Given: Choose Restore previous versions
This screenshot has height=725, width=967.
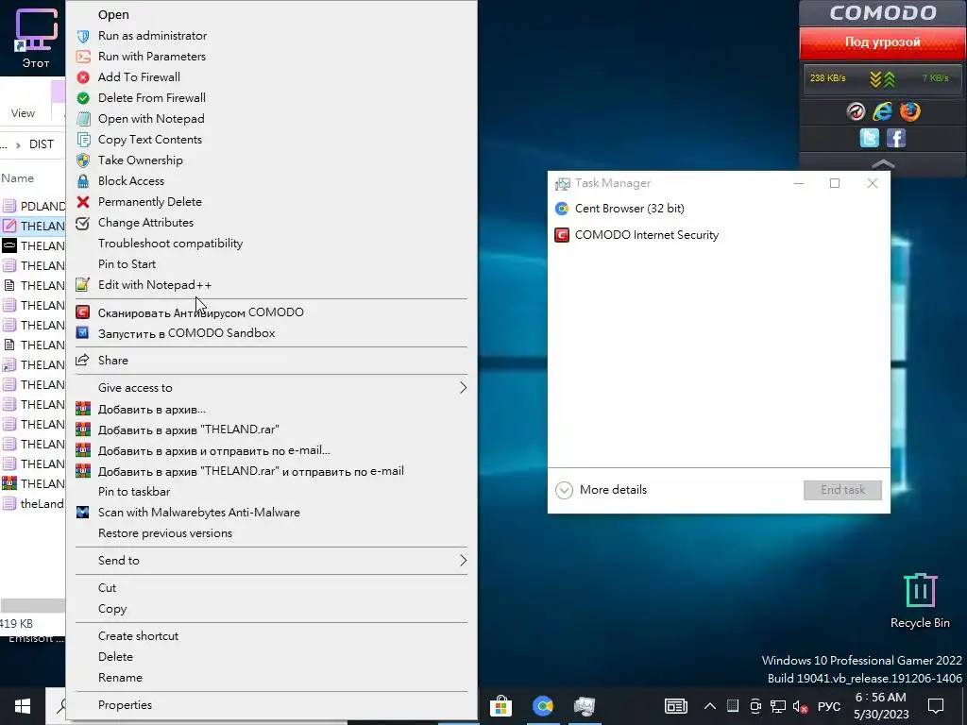Looking at the screenshot, I should 164,533.
